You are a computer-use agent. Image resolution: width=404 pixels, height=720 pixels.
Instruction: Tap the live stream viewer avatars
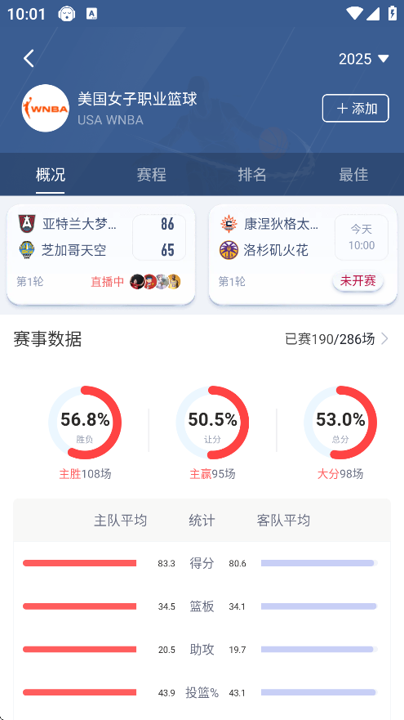pos(155,281)
